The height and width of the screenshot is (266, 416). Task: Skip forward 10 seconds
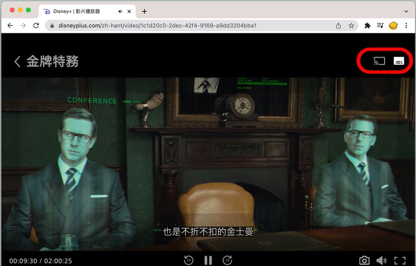click(x=227, y=260)
